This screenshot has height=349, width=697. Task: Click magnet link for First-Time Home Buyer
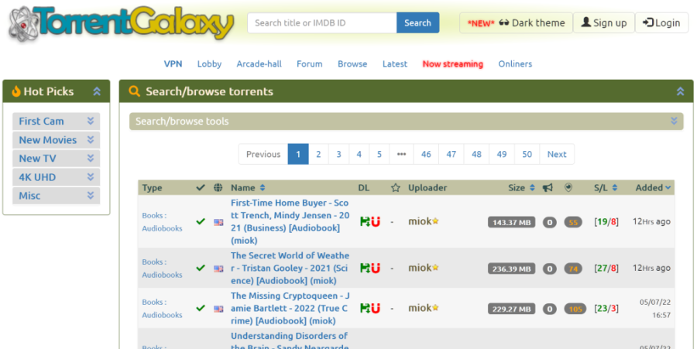(x=376, y=221)
